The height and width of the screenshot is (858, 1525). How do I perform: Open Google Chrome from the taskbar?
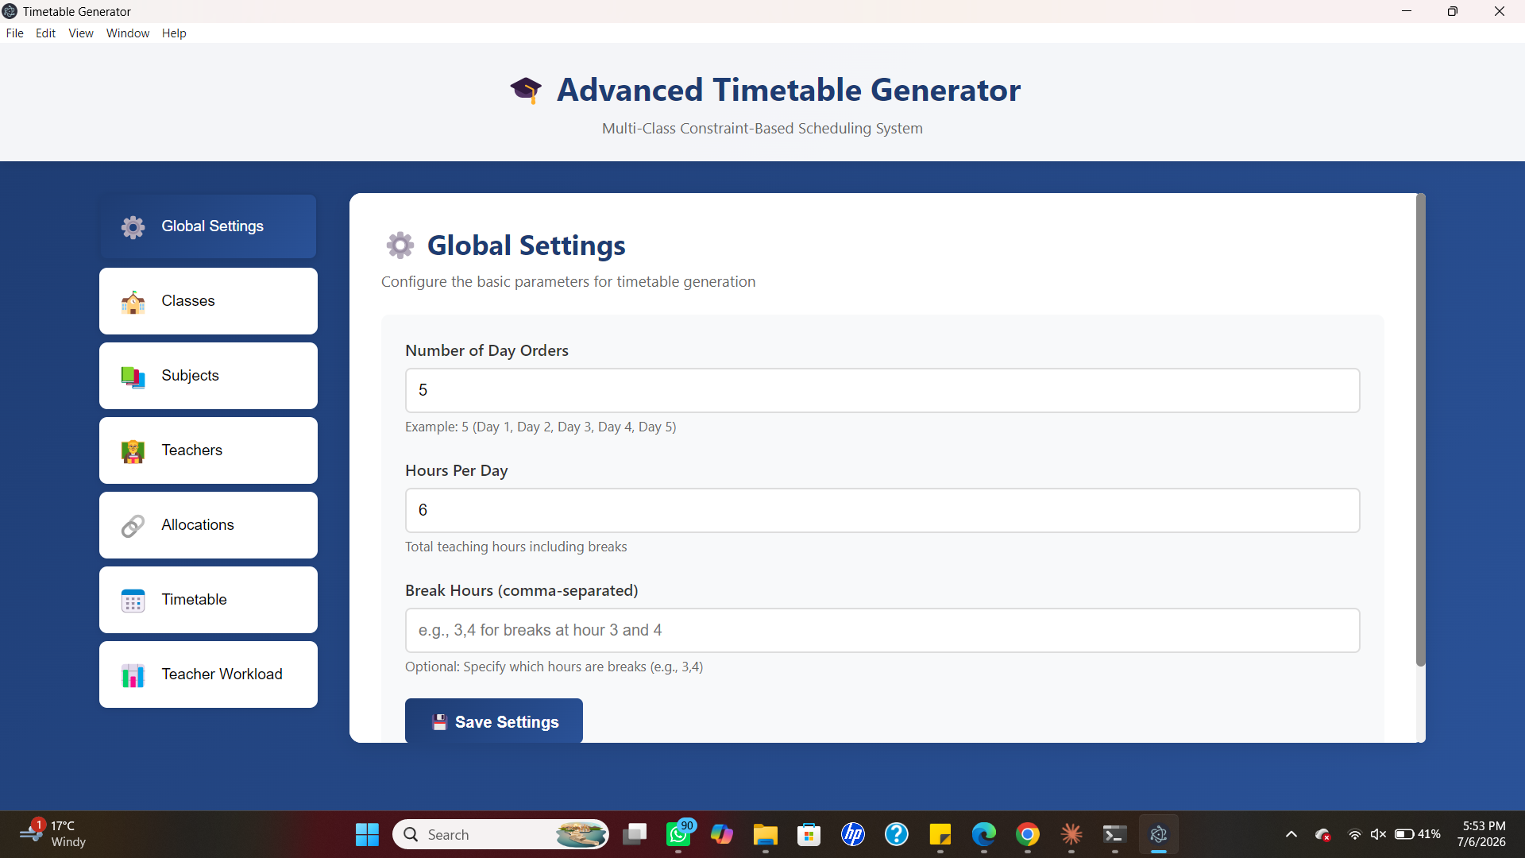pos(1028,835)
